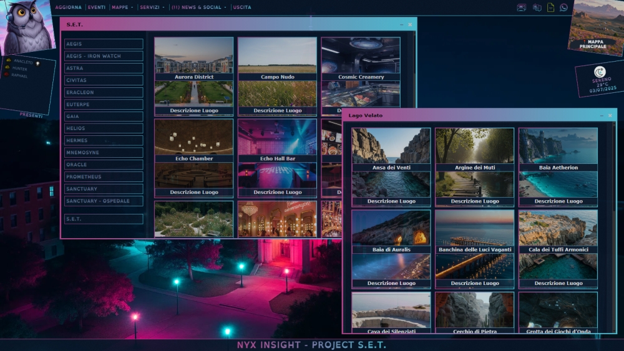Click AGGIORNA in the top menu

(68, 7)
